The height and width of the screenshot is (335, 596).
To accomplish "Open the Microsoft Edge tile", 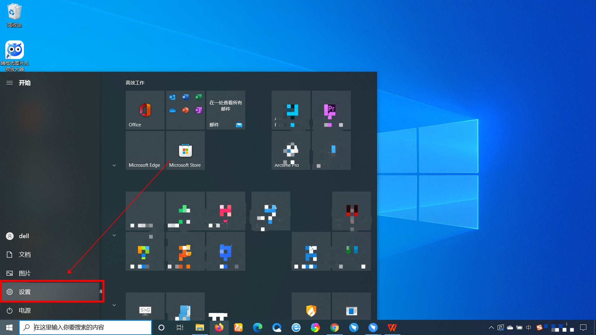I will tap(144, 151).
